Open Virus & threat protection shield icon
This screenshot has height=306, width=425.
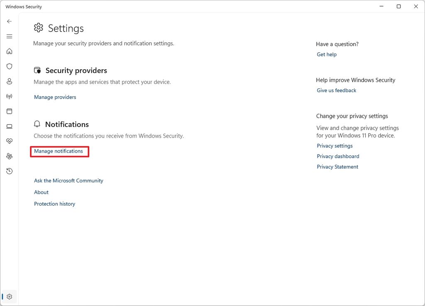pos(9,66)
